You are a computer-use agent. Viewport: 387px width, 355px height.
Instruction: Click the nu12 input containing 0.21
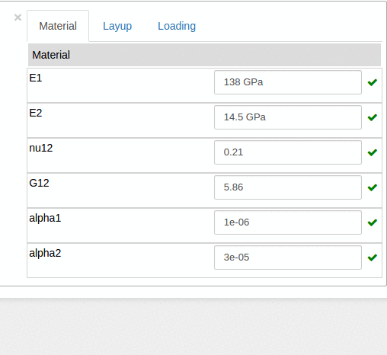pyautogui.click(x=288, y=152)
